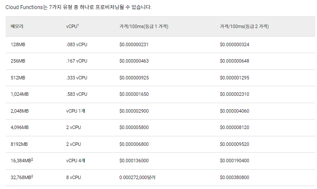Select the vCPU 4개 cell
The image size is (317, 189).
pos(76,161)
